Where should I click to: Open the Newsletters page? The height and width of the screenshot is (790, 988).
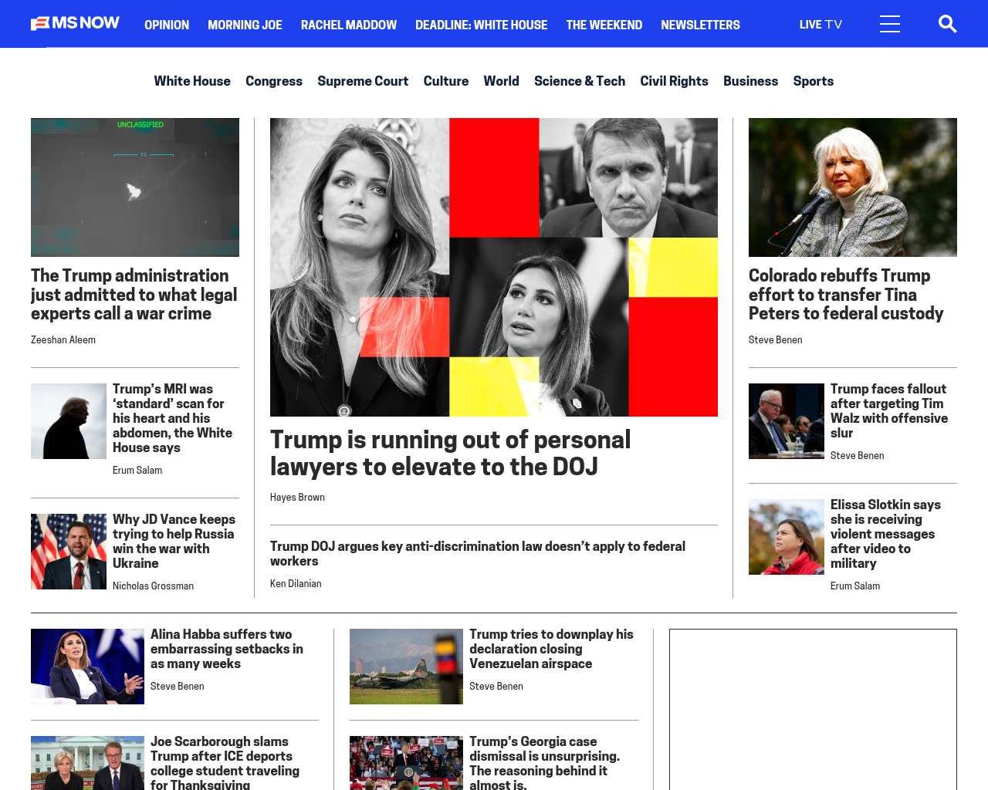(699, 25)
